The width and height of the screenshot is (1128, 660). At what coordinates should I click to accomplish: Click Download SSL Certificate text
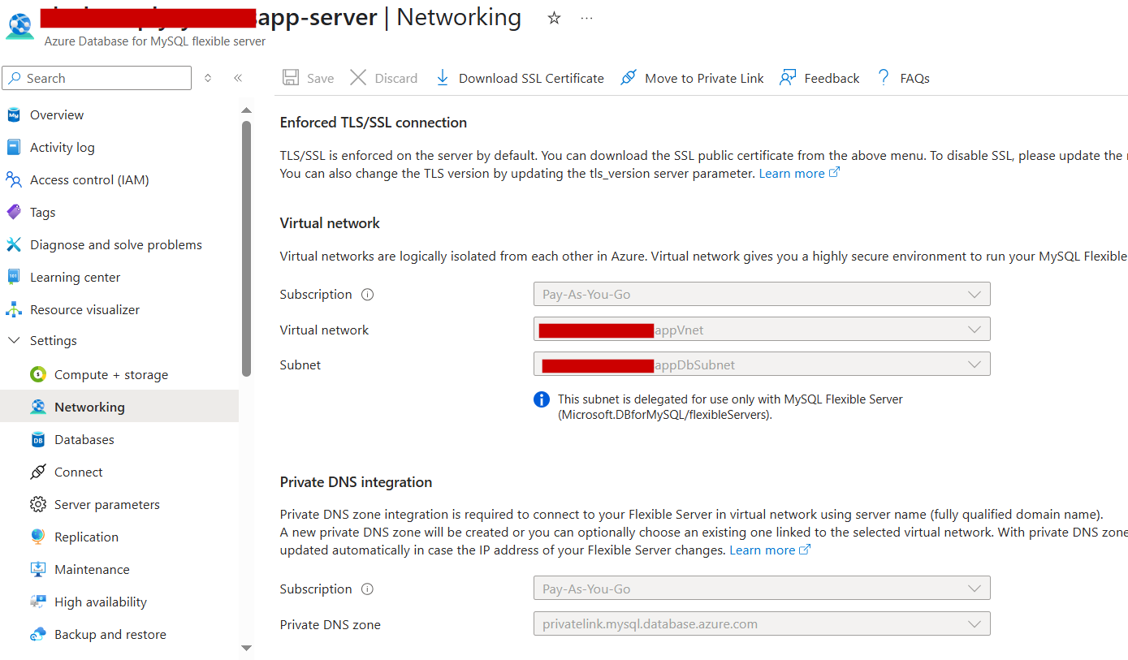(531, 79)
